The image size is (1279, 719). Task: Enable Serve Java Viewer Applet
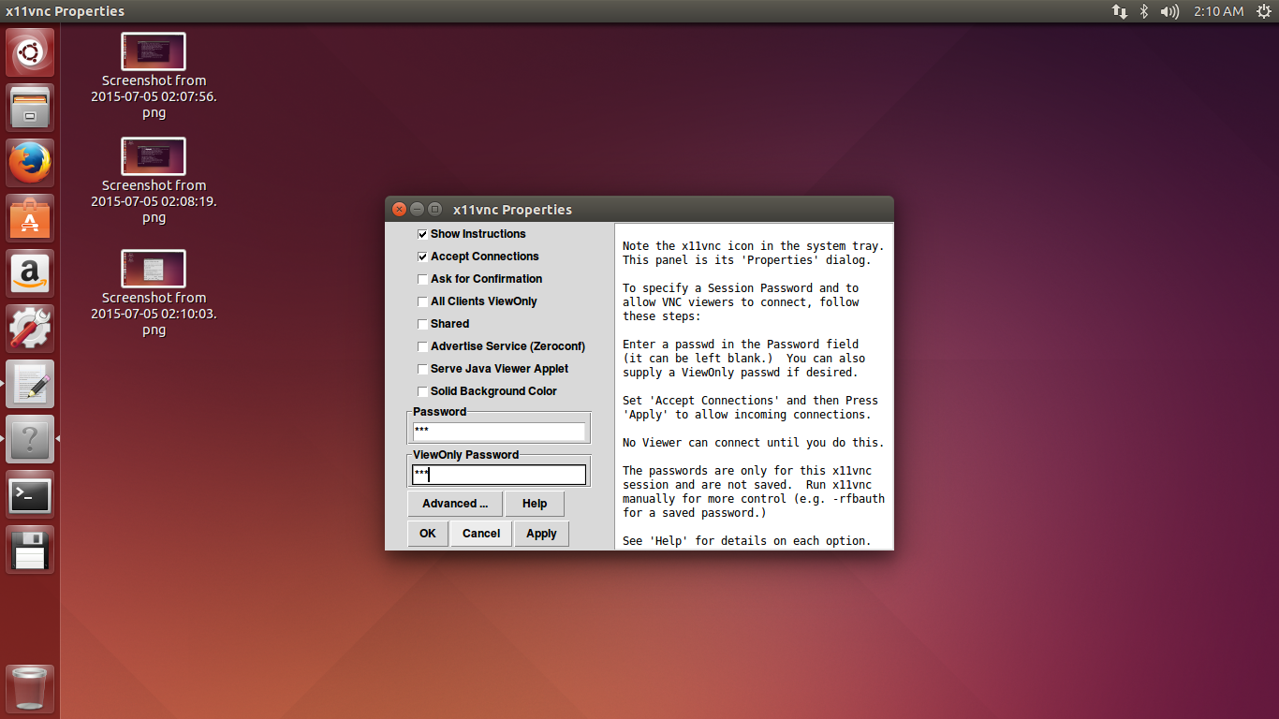pos(422,369)
